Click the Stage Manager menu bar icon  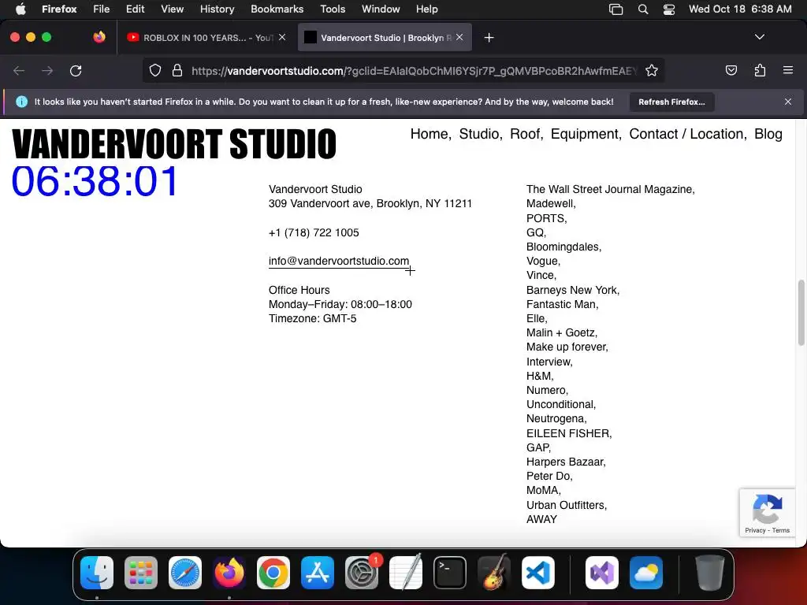click(x=615, y=9)
